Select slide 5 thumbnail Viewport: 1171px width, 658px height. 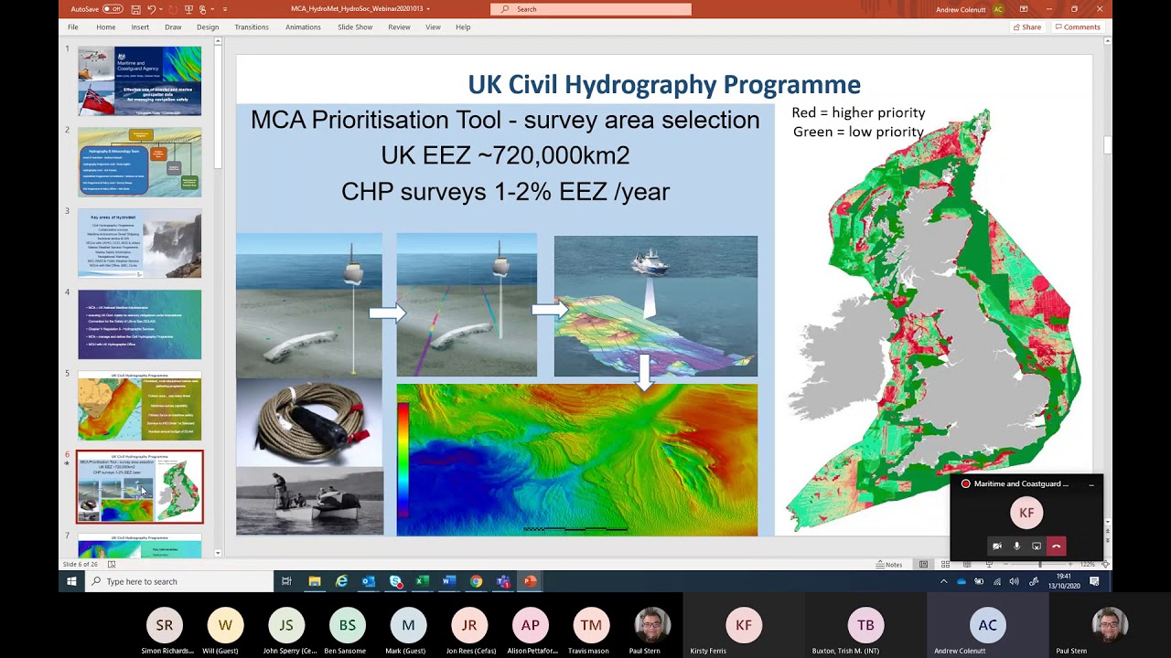click(x=139, y=406)
